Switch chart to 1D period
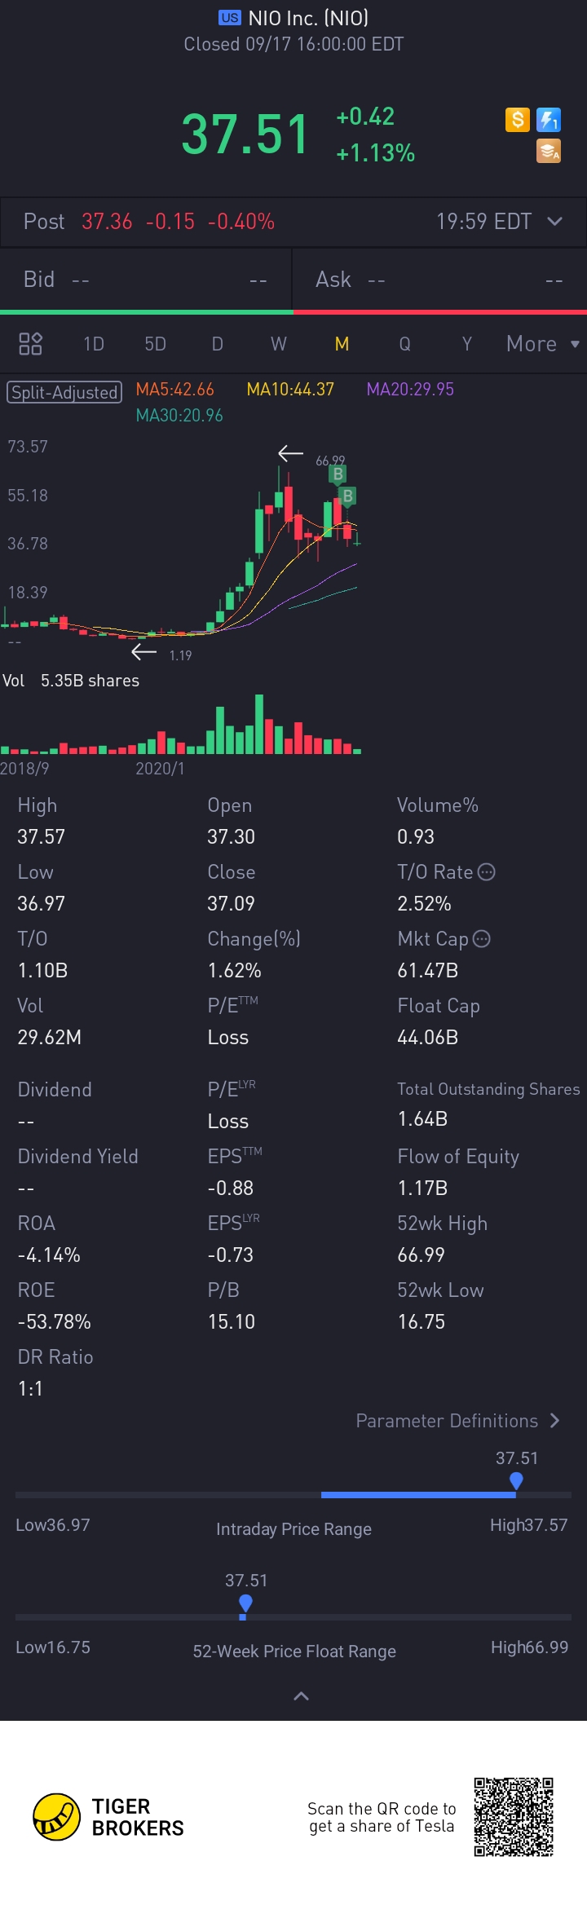587x1914 pixels. coord(94,344)
